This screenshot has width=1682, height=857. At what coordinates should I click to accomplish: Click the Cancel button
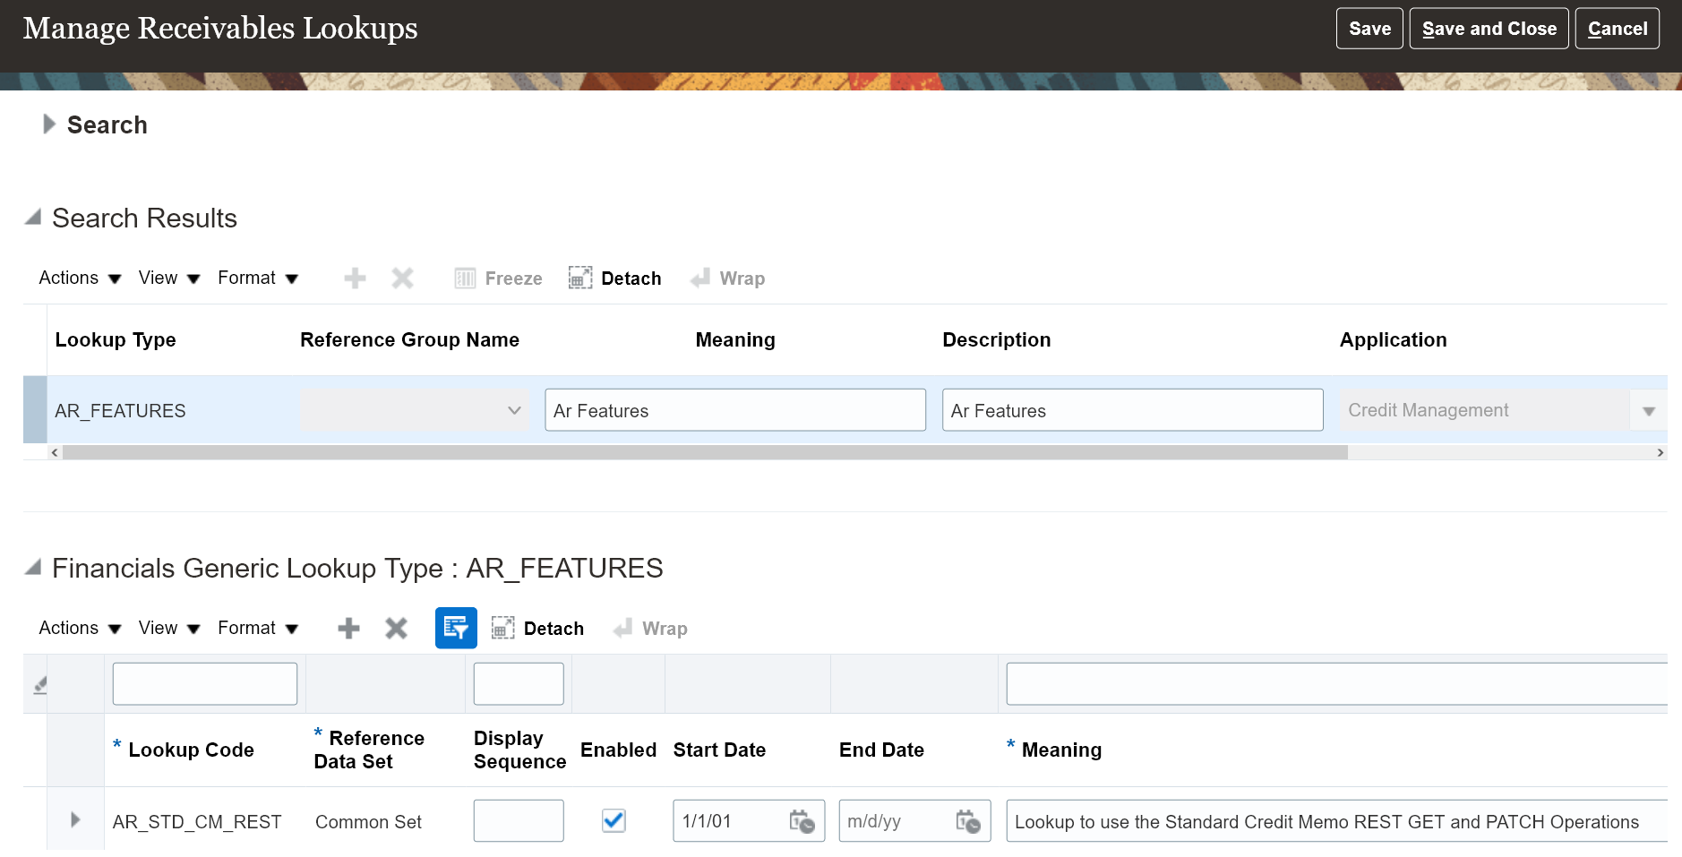(x=1617, y=29)
